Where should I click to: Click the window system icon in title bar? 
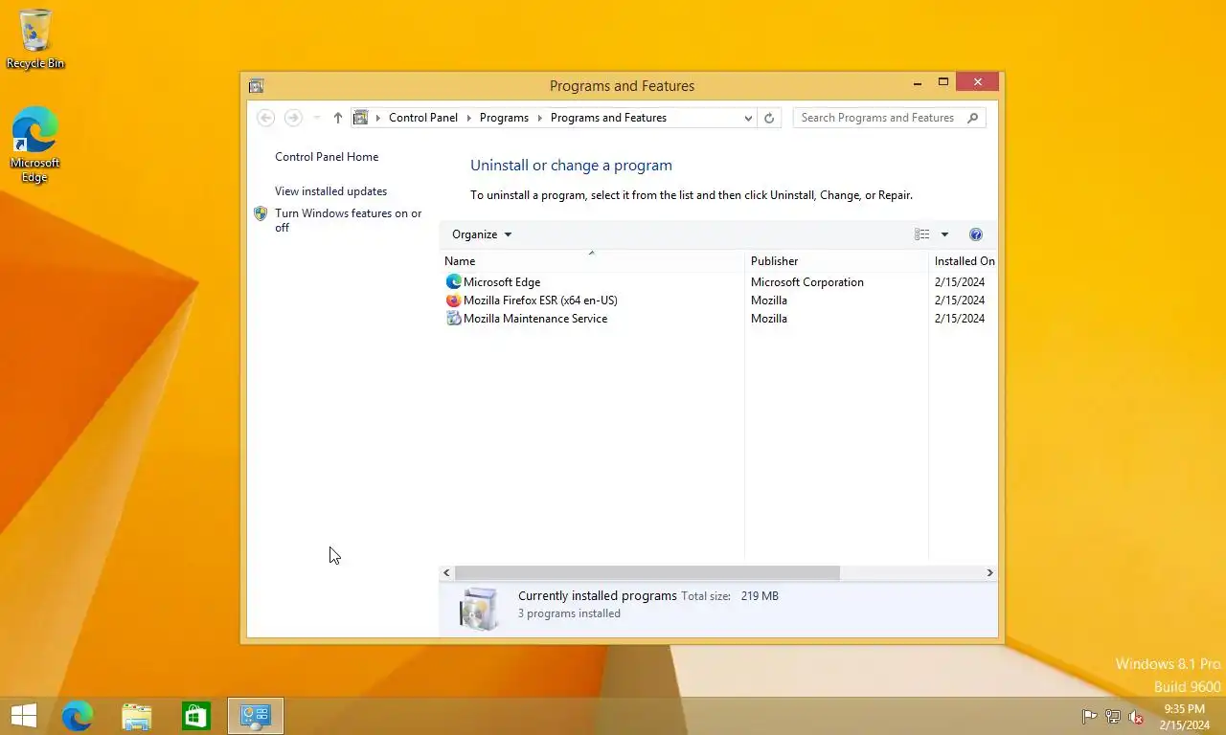256,86
